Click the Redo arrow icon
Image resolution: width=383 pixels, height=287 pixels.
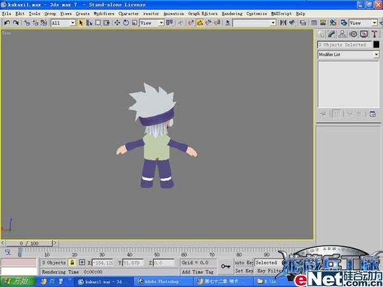coord(16,22)
